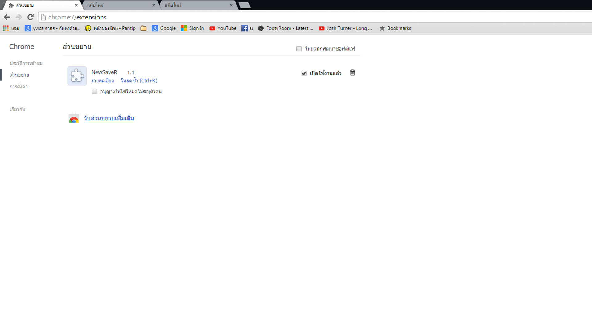This screenshot has height=333, width=592.
Task: Close the third tab via its X
Action: (231, 5)
